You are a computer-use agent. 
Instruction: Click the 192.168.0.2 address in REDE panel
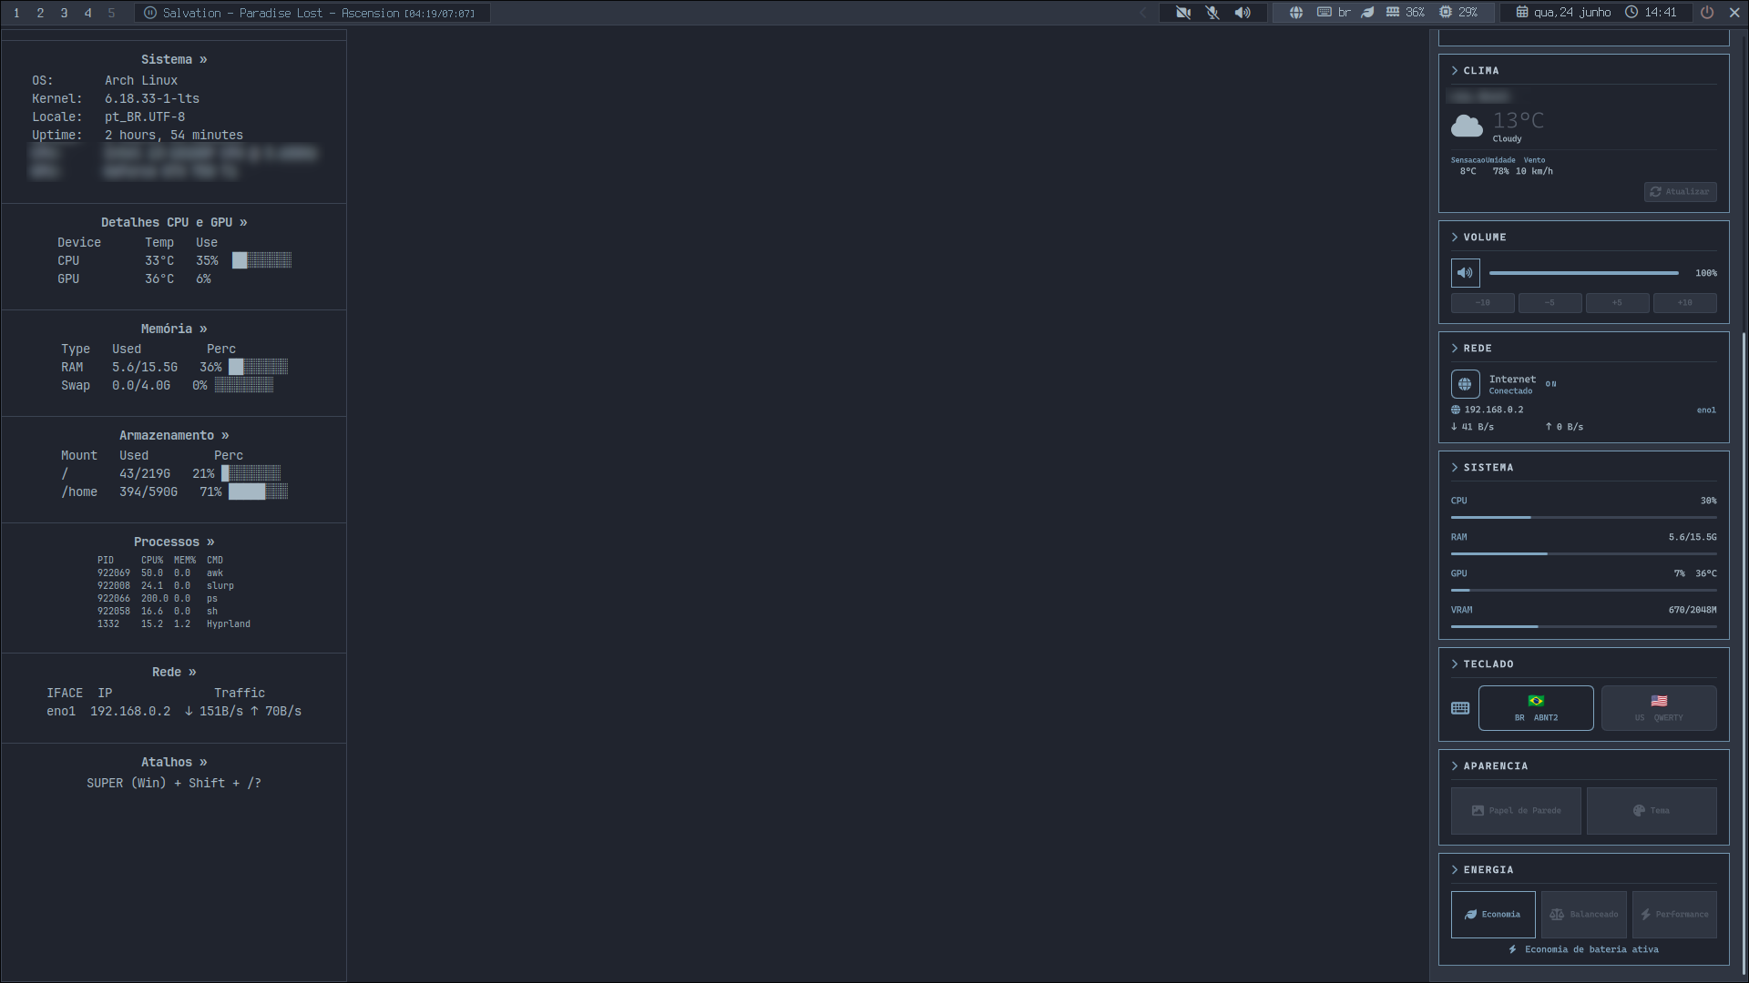pos(1494,410)
